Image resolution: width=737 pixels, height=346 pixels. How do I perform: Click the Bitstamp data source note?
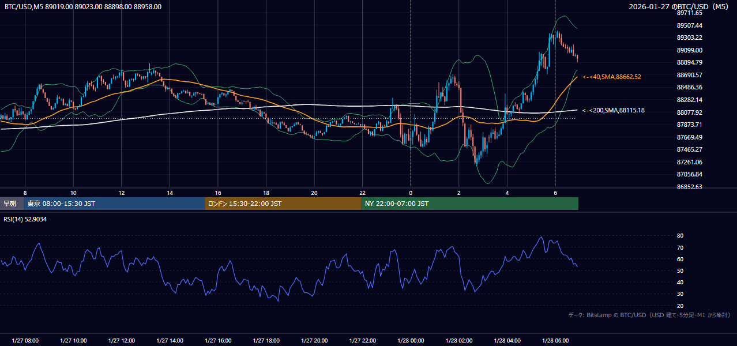[x=649, y=315]
